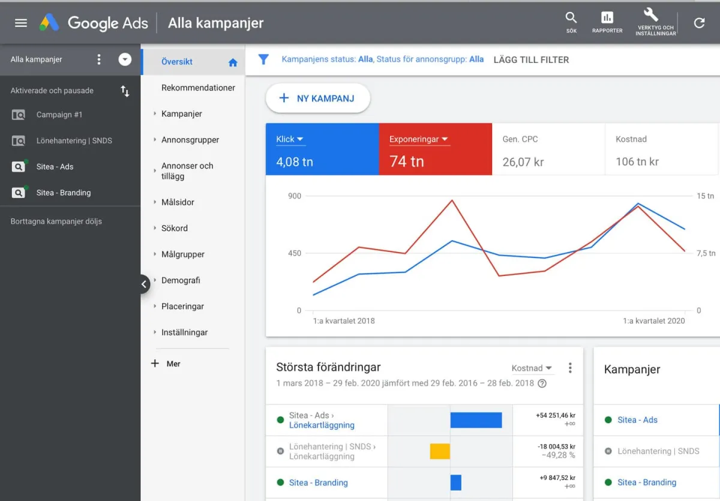Open the Klick metric dropdown
The image size is (720, 501).
coord(290,139)
